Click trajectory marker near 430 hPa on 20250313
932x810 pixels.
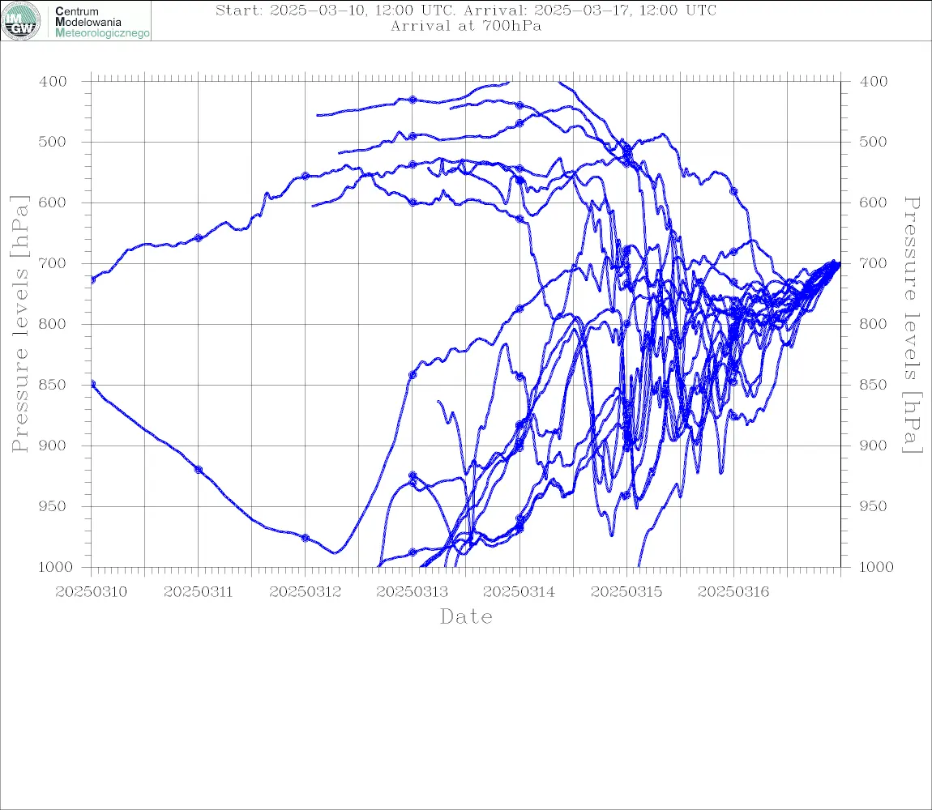coord(413,100)
